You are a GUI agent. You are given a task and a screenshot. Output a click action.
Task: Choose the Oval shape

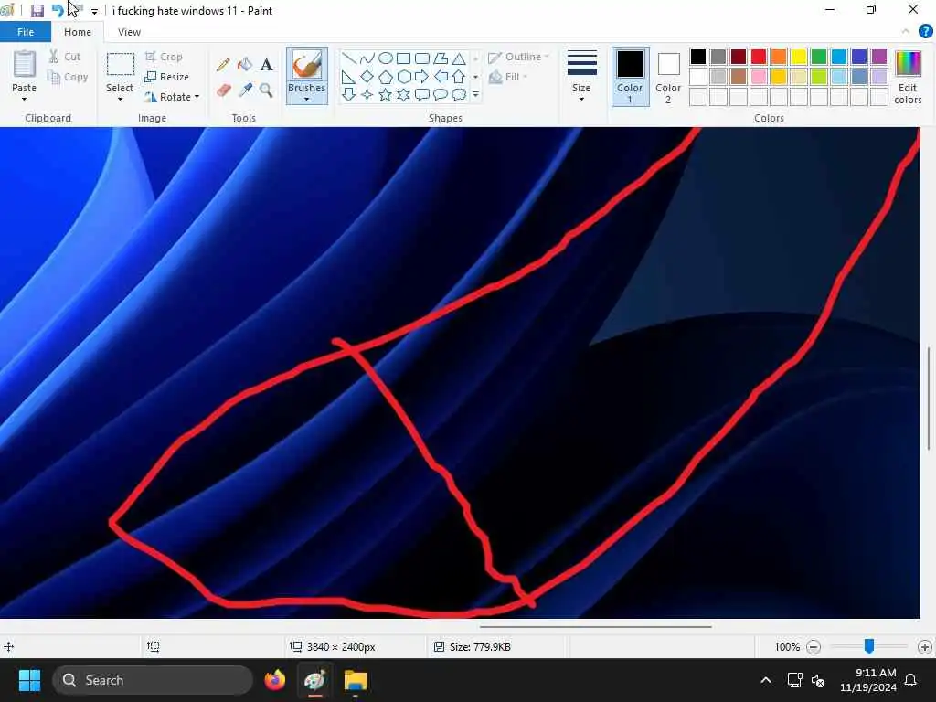point(386,58)
